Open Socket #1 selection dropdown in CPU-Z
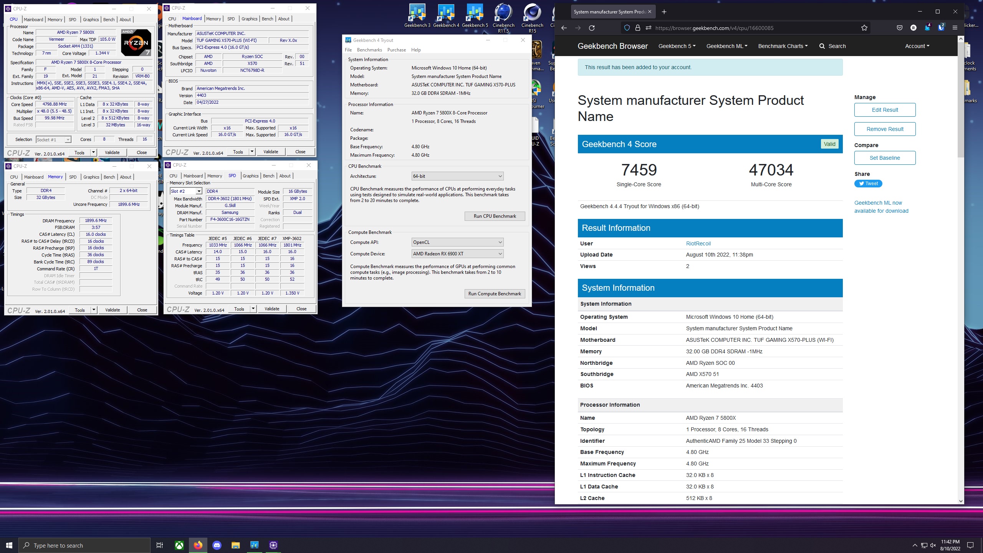The image size is (983, 553). (x=53, y=140)
